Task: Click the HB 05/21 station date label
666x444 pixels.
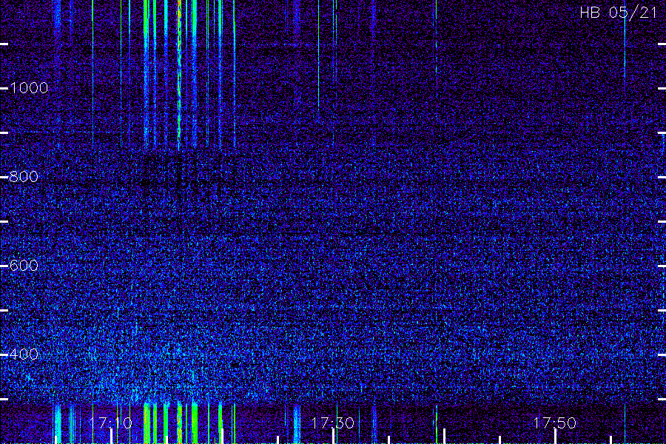Action: click(619, 13)
